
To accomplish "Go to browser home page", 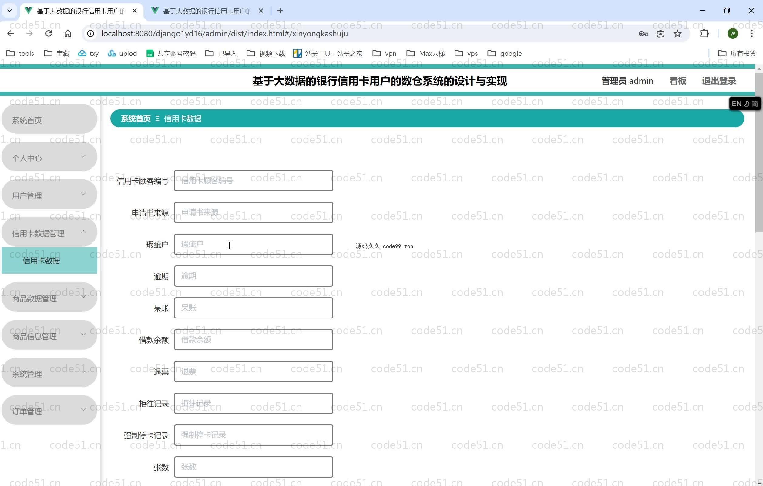I will (x=68, y=34).
